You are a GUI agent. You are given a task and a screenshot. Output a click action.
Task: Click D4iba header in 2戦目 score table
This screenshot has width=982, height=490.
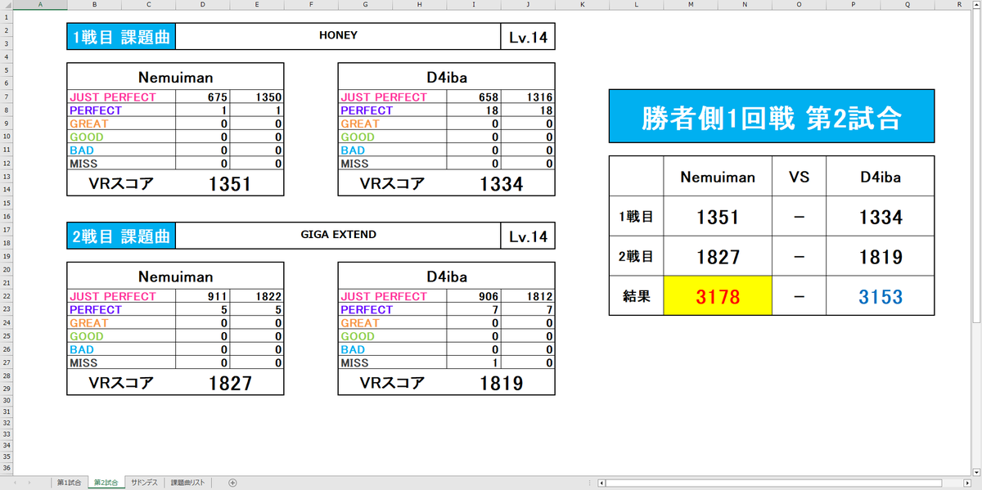click(x=446, y=276)
